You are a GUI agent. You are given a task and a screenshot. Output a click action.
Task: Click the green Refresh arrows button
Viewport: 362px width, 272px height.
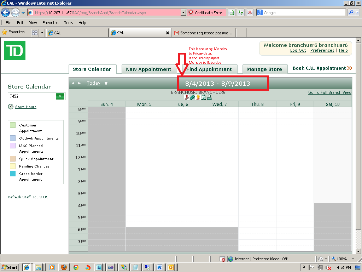coord(241,12)
